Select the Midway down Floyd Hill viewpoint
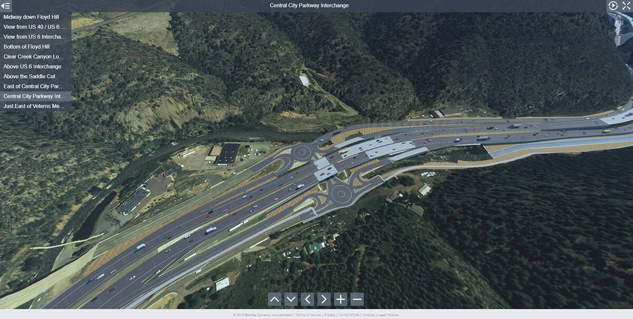Screen dimensions: 633x319 tap(31, 17)
